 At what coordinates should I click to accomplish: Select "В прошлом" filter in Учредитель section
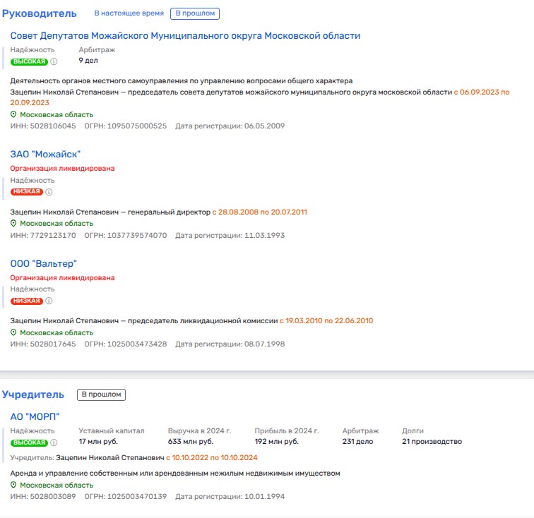click(x=101, y=394)
